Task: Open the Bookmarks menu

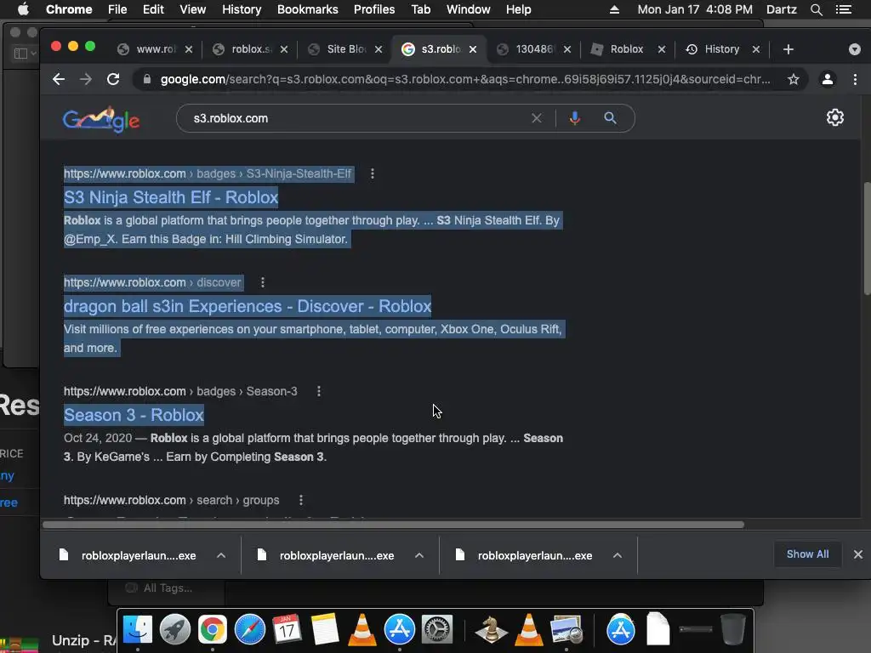Action: point(308,9)
